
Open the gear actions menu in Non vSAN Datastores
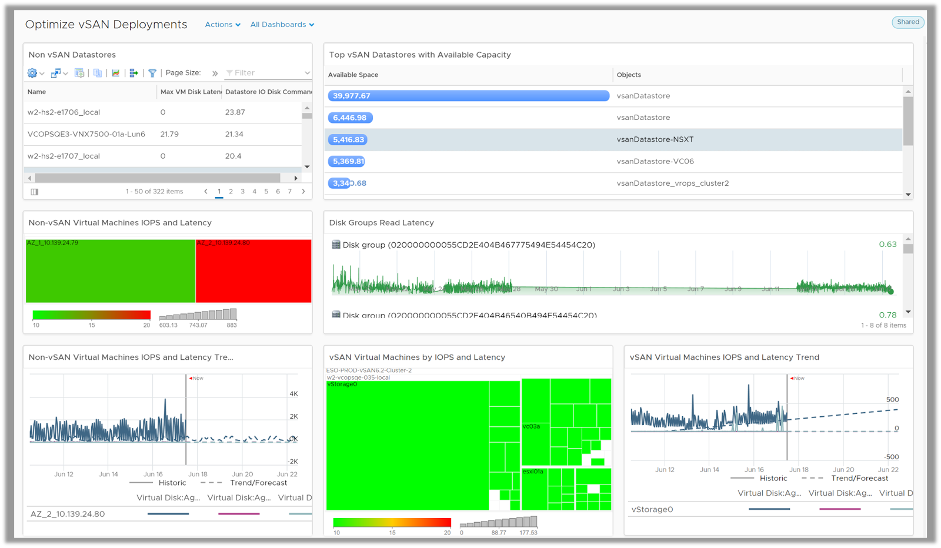(32, 73)
